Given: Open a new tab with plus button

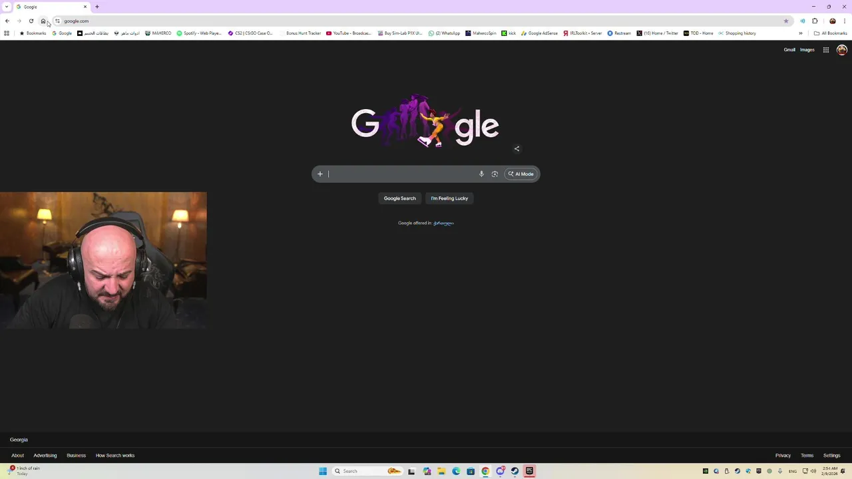Looking at the screenshot, I should [97, 7].
